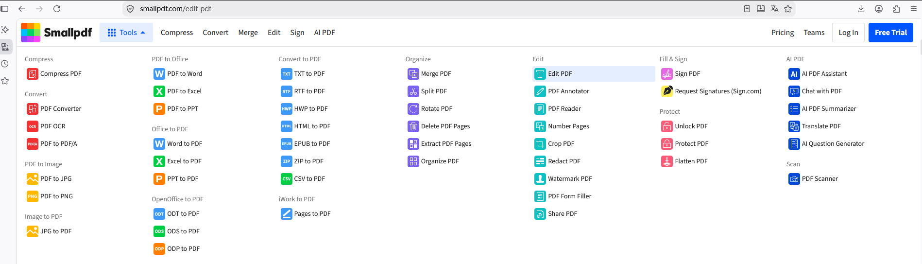The height and width of the screenshot is (264, 922).
Task: Click the Log In button
Action: pyautogui.click(x=848, y=33)
